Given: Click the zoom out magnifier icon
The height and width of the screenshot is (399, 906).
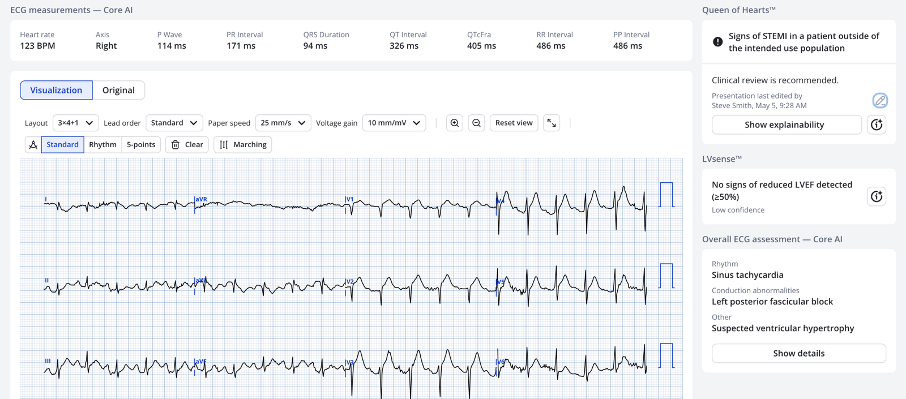Looking at the screenshot, I should point(477,123).
